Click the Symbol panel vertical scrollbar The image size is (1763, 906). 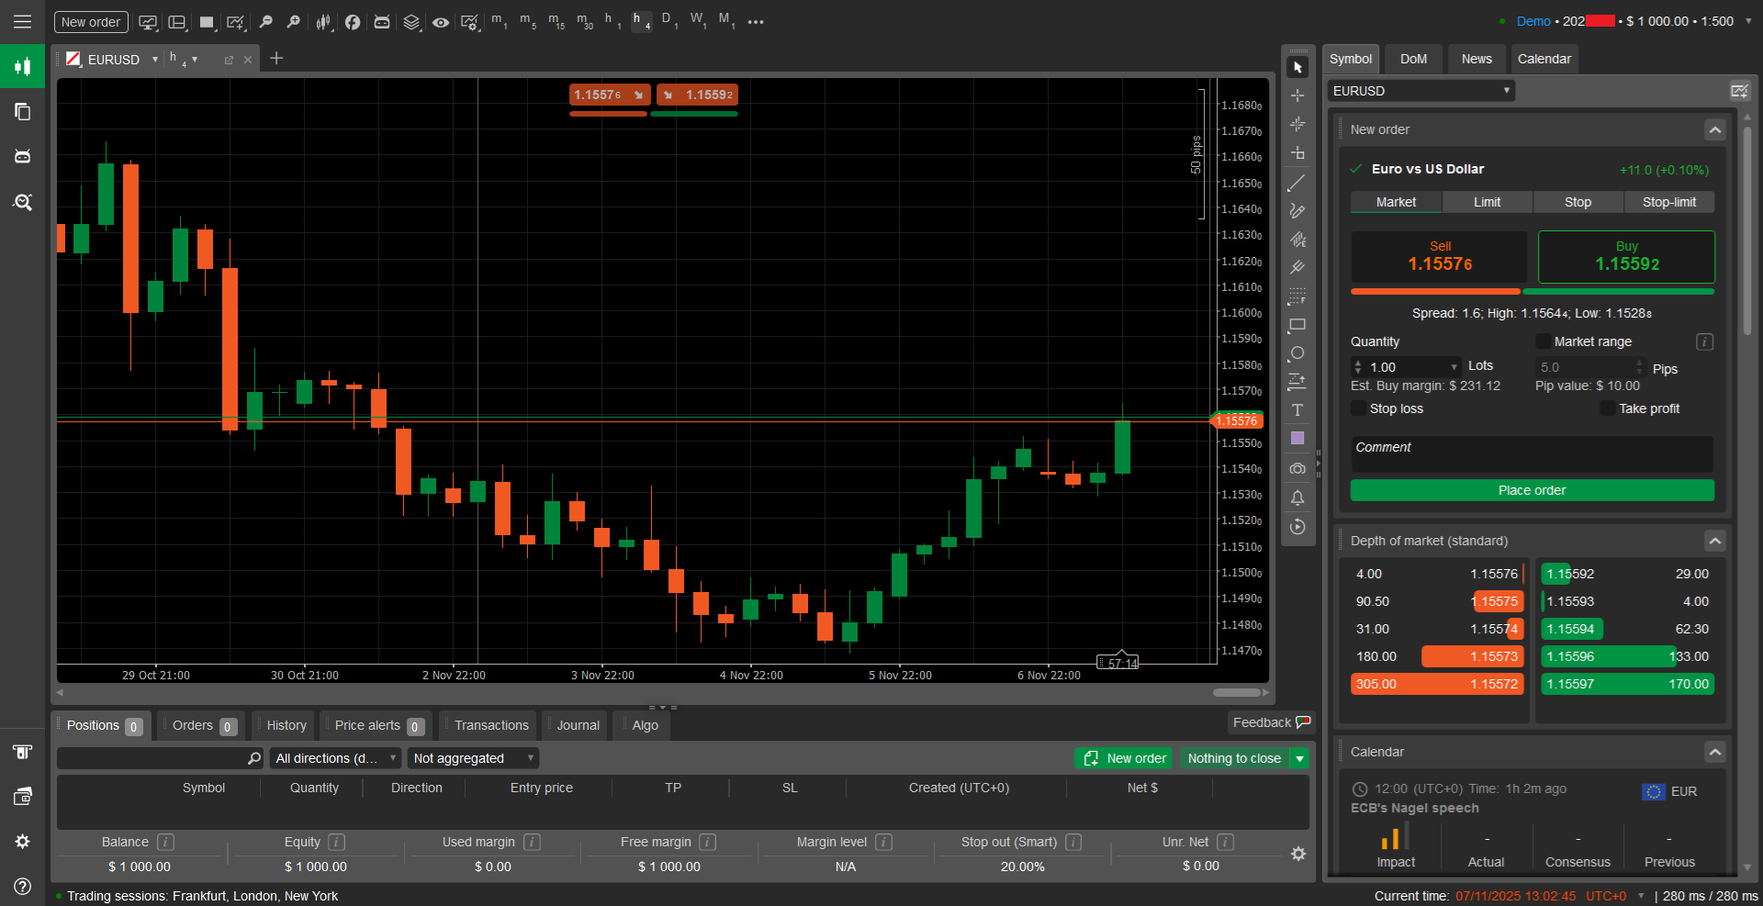click(x=1747, y=230)
